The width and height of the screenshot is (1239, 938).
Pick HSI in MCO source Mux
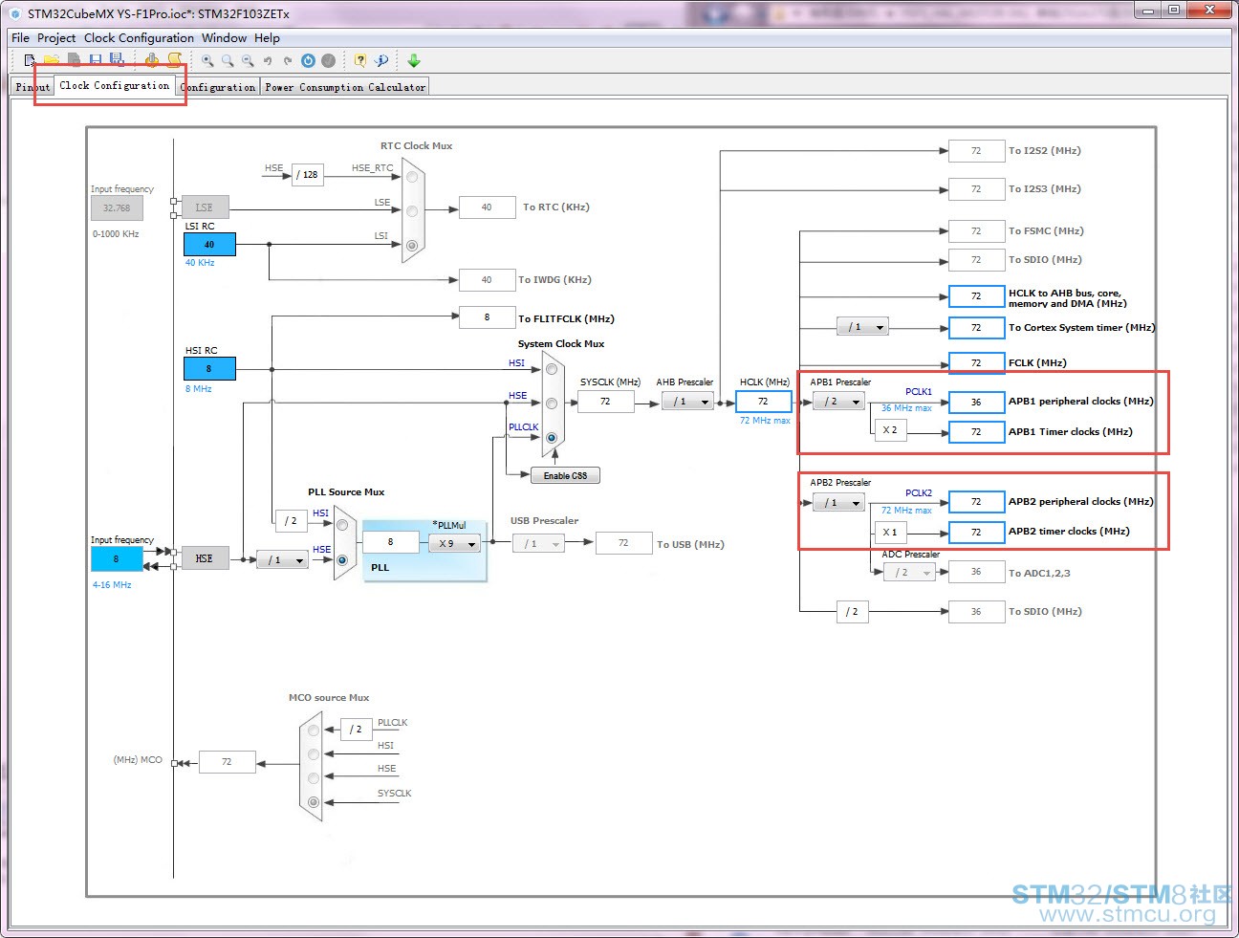click(314, 754)
